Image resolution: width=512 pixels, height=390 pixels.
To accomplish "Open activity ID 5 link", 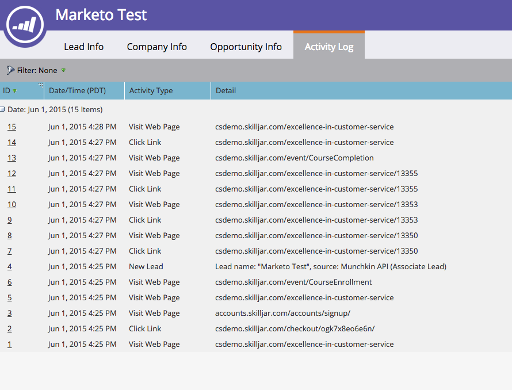I will coord(9,297).
